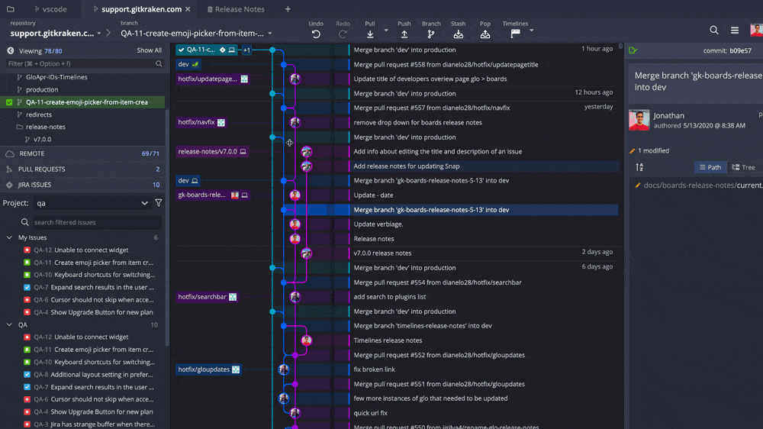The image size is (763, 429).
Task: Expand the PULL REQUESTS section
Action: click(x=82, y=169)
